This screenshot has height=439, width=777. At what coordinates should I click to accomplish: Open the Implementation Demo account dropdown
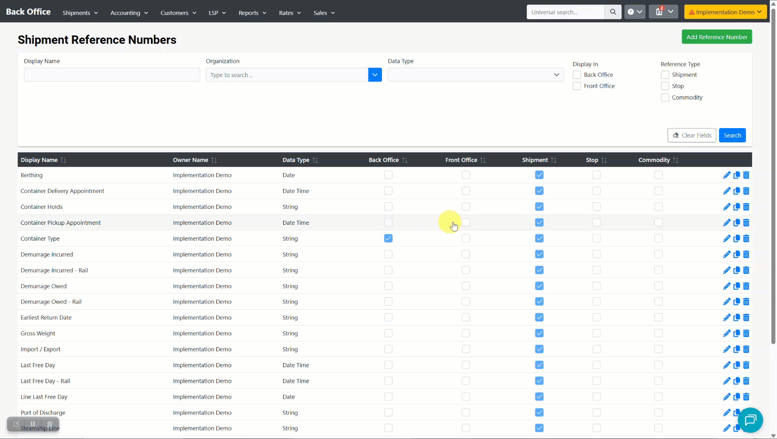tap(725, 12)
